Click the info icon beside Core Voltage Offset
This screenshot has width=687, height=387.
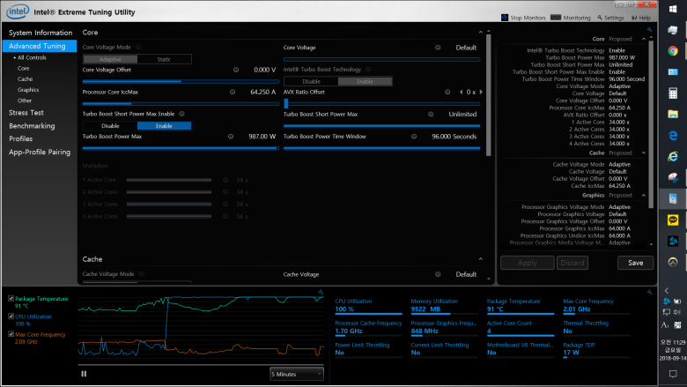pyautogui.click(x=235, y=69)
